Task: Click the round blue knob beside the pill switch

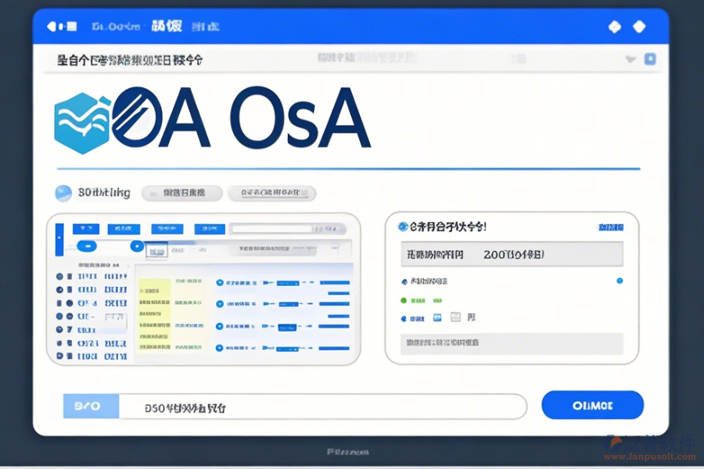Action: tap(137, 246)
